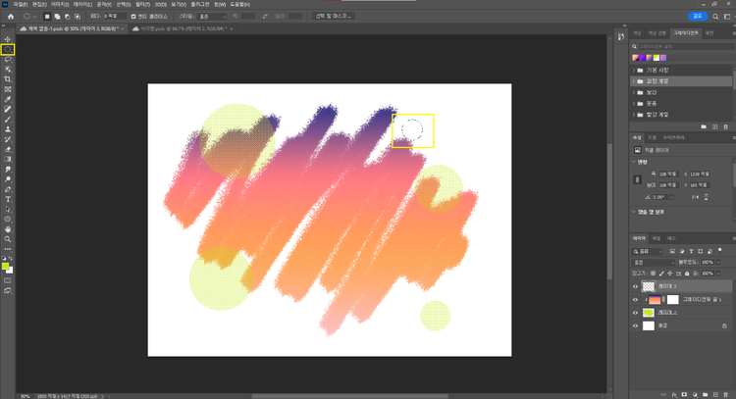This screenshot has height=399, width=736.
Task: Click the Select and Mask button
Action: (x=334, y=17)
